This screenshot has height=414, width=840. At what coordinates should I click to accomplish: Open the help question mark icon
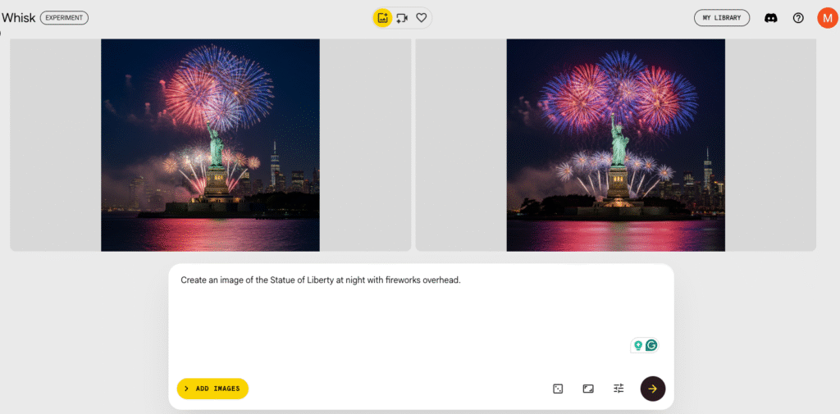click(798, 18)
